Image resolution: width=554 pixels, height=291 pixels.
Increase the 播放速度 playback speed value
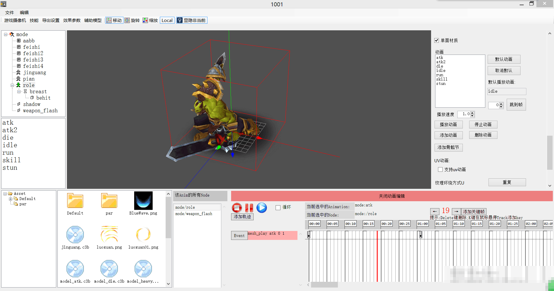(x=472, y=113)
